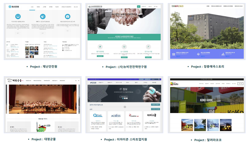Click the orchestra stage photo in 대평군물
The height and width of the screenshot is (145, 248).
(x=43, y=99)
